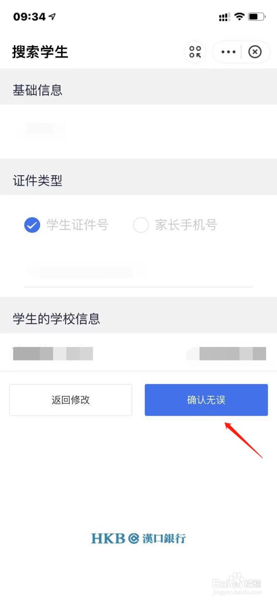277x602 pixels.
Task: Tap the battery status icon
Action: click(x=257, y=17)
